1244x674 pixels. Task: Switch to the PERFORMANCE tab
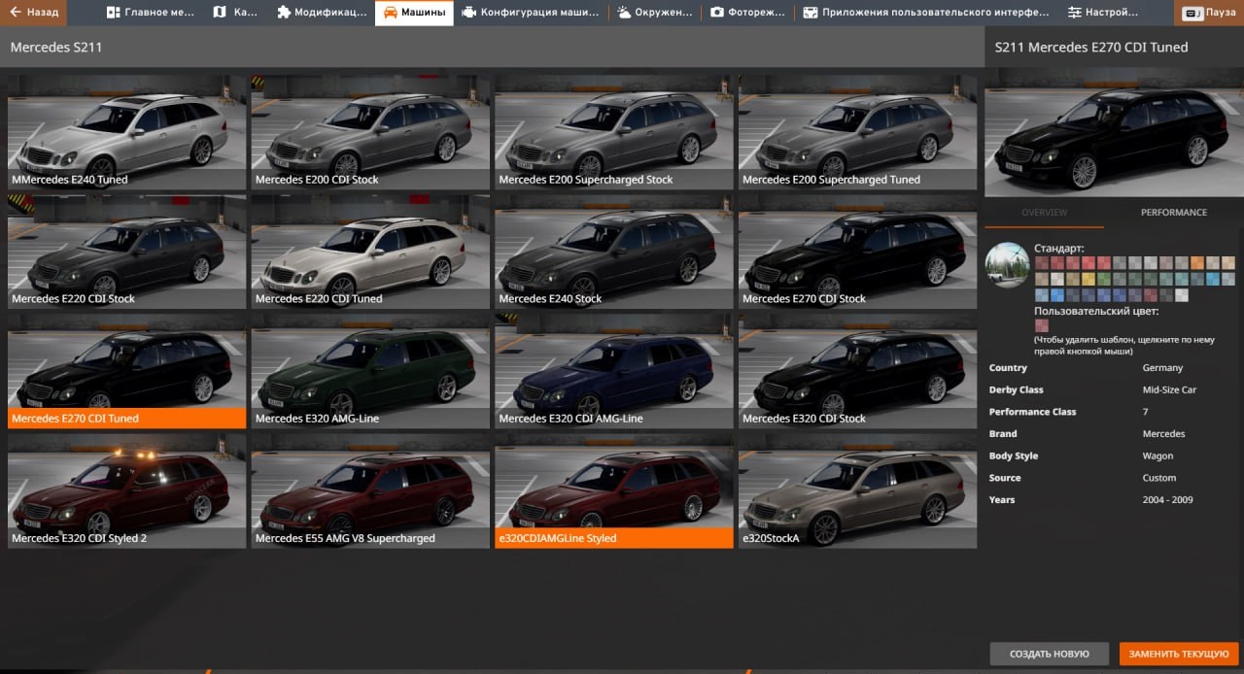coord(1173,213)
